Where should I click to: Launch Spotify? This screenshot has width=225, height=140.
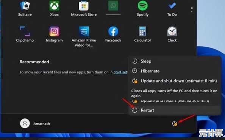pos(143,8)
